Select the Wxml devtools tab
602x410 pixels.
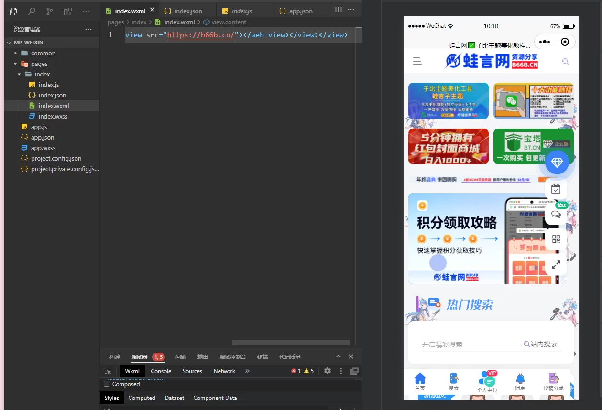coord(132,371)
